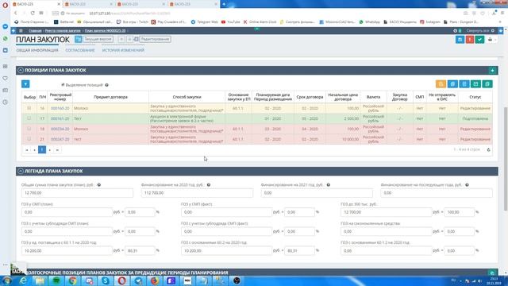Open the История изменений tab
This screenshot has height=286, width=508.
[x=123, y=50]
